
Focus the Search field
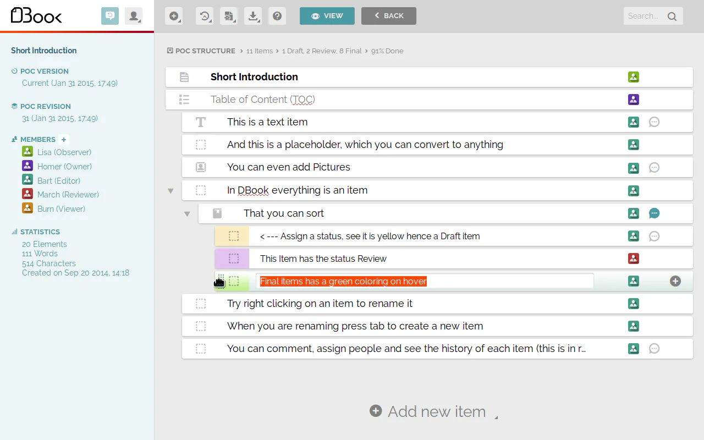point(653,16)
